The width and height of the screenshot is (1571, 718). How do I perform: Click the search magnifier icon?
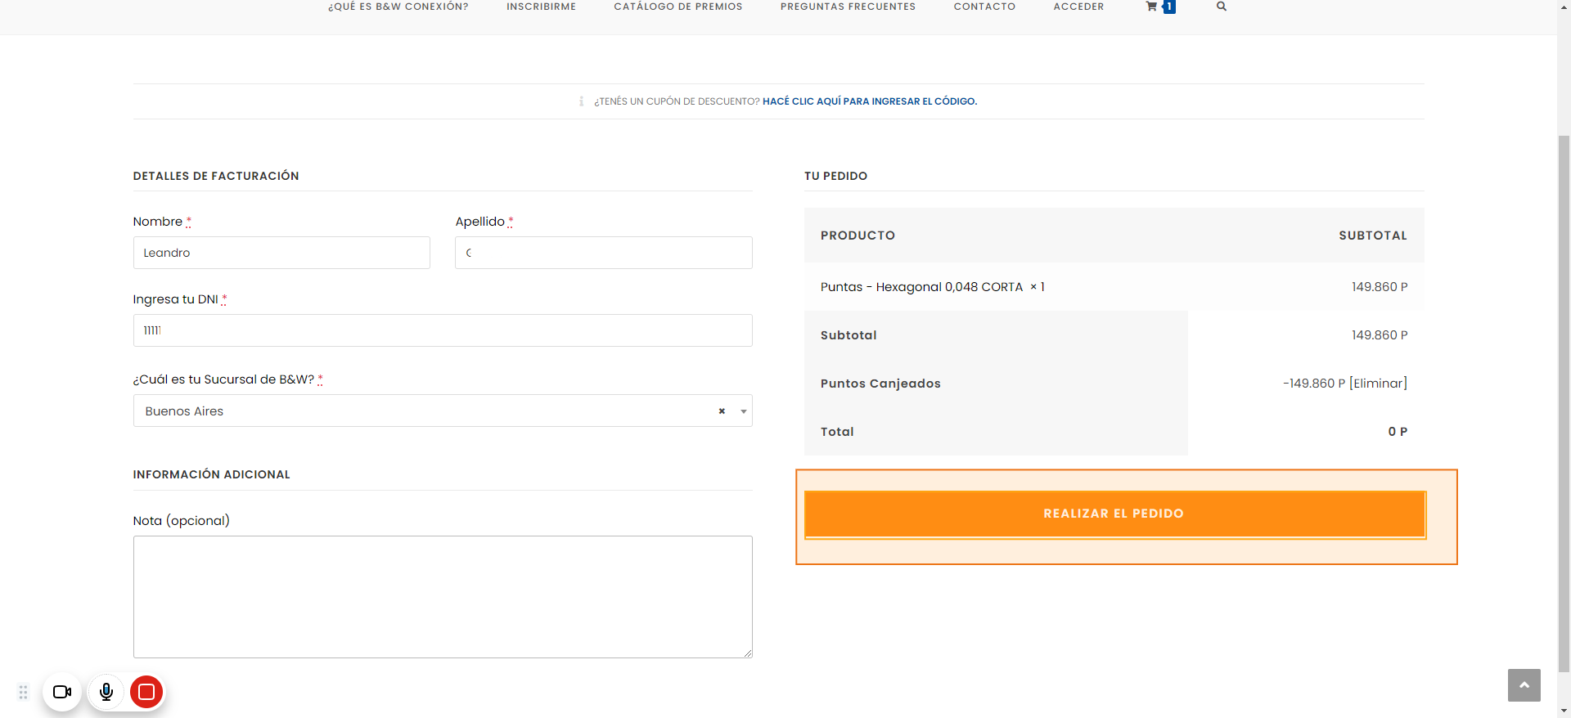coord(1221,7)
